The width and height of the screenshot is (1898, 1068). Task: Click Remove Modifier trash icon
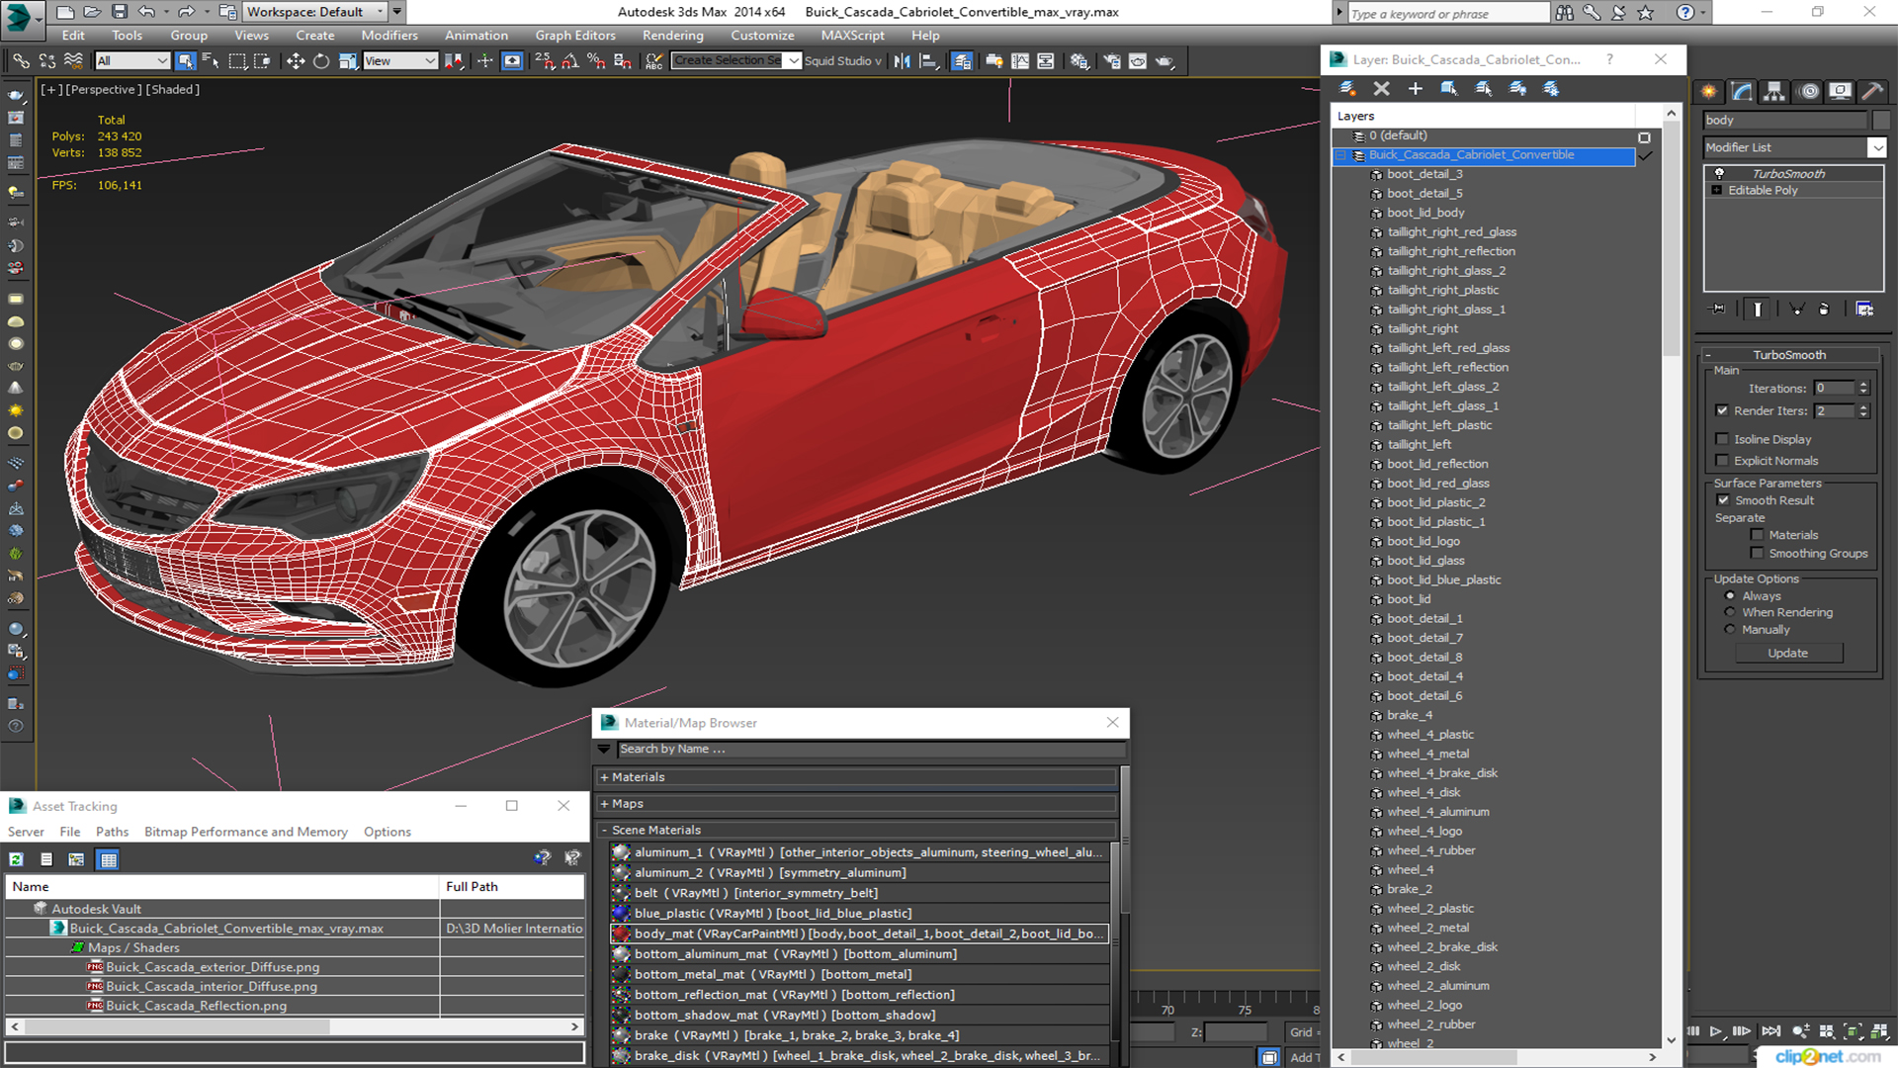click(x=1824, y=310)
